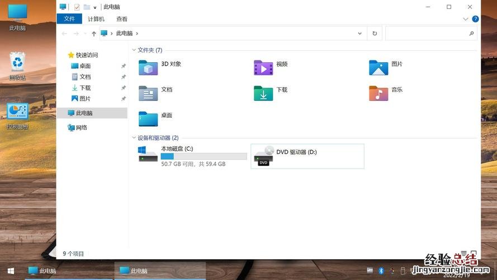Viewport: 497px width, 280px height.
Task: Select the DVD 驱动器 (D:) drive
Action: (x=307, y=156)
